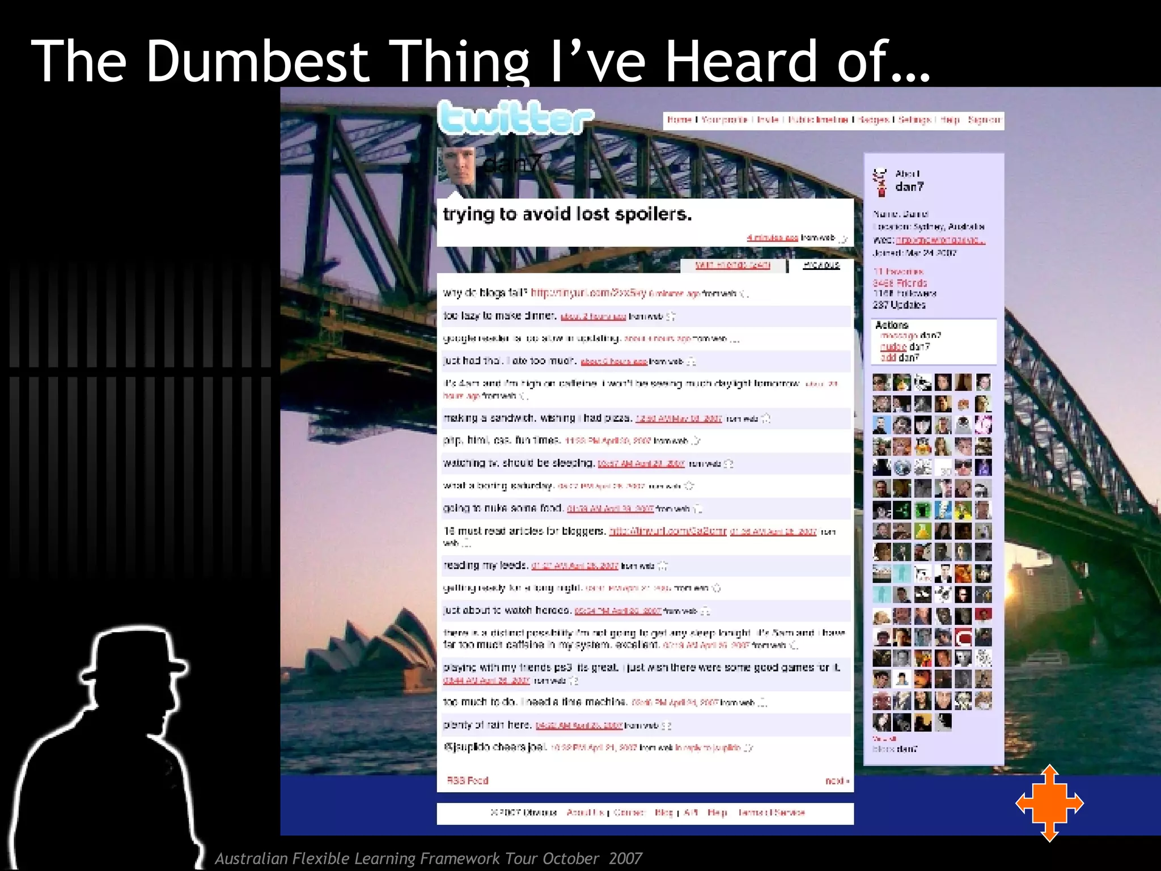
Task: Open red-and-white logo friend avatar
Action: [964, 637]
